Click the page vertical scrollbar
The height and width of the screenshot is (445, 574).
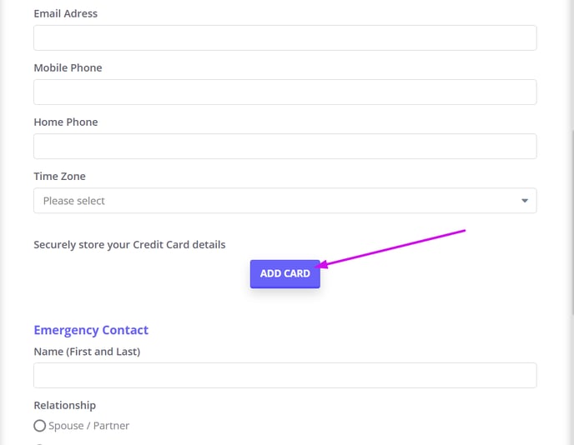point(572,222)
